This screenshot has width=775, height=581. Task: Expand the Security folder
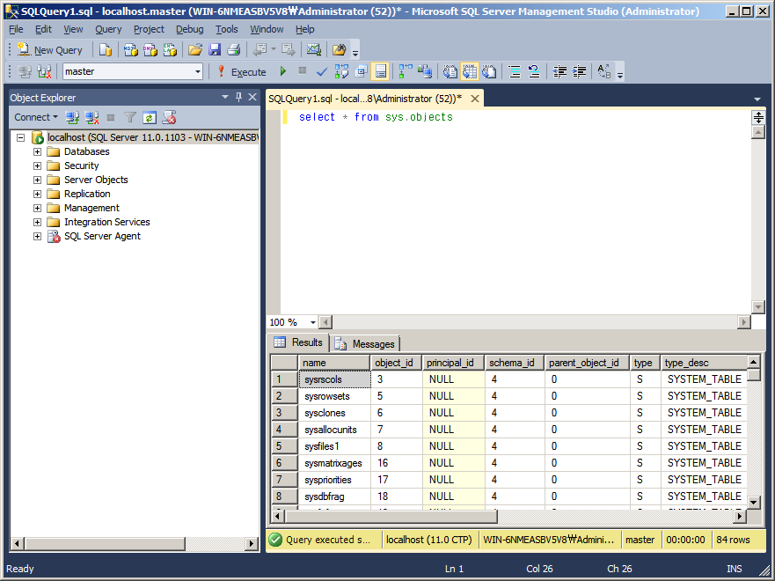pyautogui.click(x=37, y=165)
